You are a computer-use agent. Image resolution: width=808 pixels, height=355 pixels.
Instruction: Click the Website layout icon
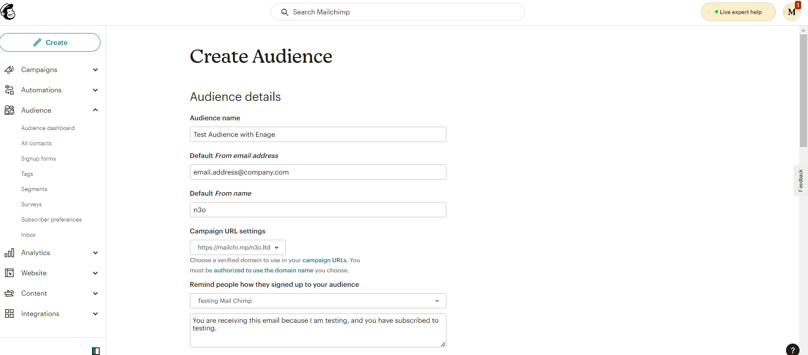[9, 273]
